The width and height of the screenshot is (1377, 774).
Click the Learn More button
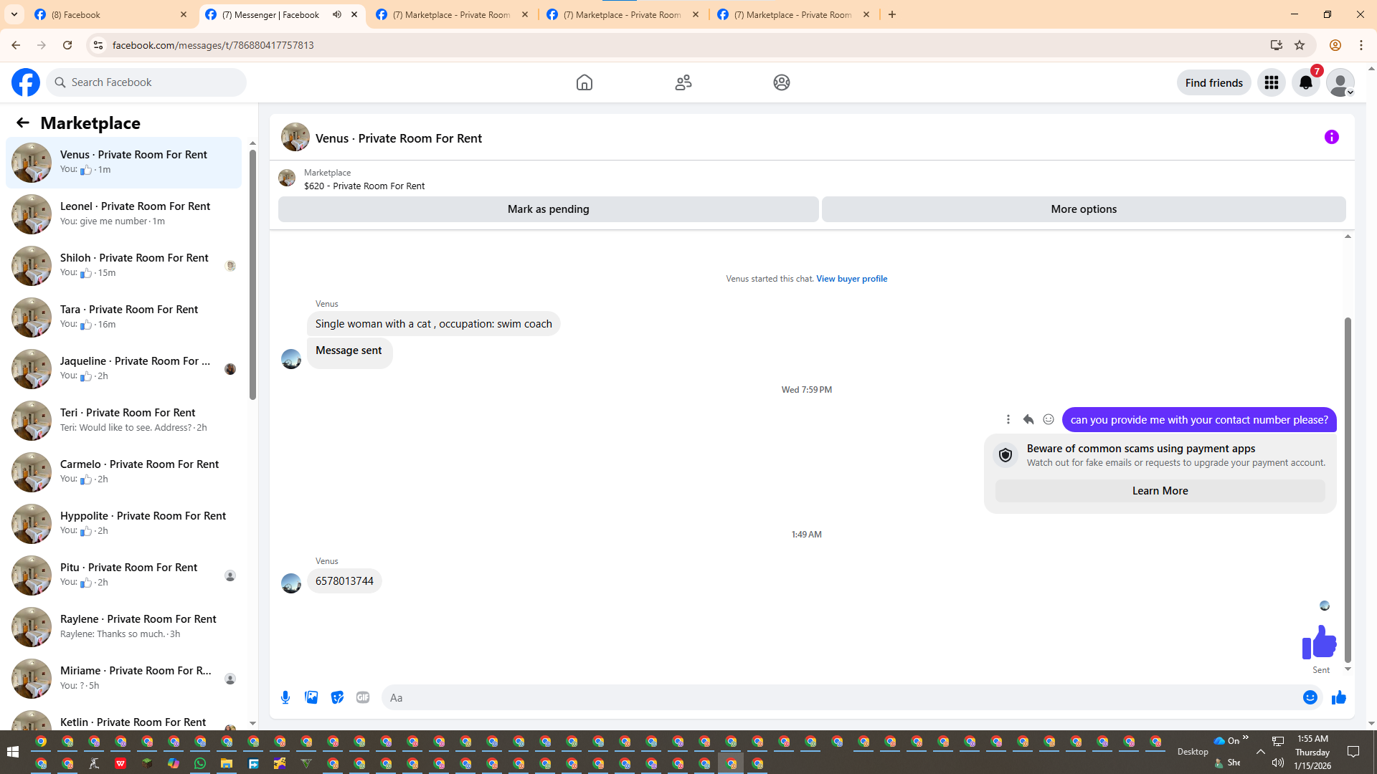point(1160,491)
